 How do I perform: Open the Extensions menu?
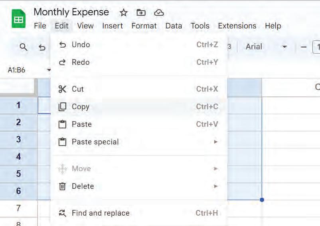click(237, 26)
